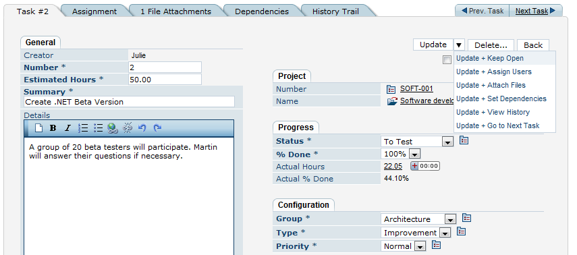
Task: Open the SOFT-001 project link
Action: coord(416,88)
